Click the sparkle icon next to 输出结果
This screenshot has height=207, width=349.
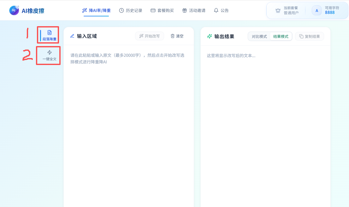210,36
